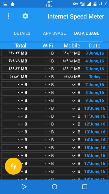Switch to the APP USAGE tab

click(55, 33)
